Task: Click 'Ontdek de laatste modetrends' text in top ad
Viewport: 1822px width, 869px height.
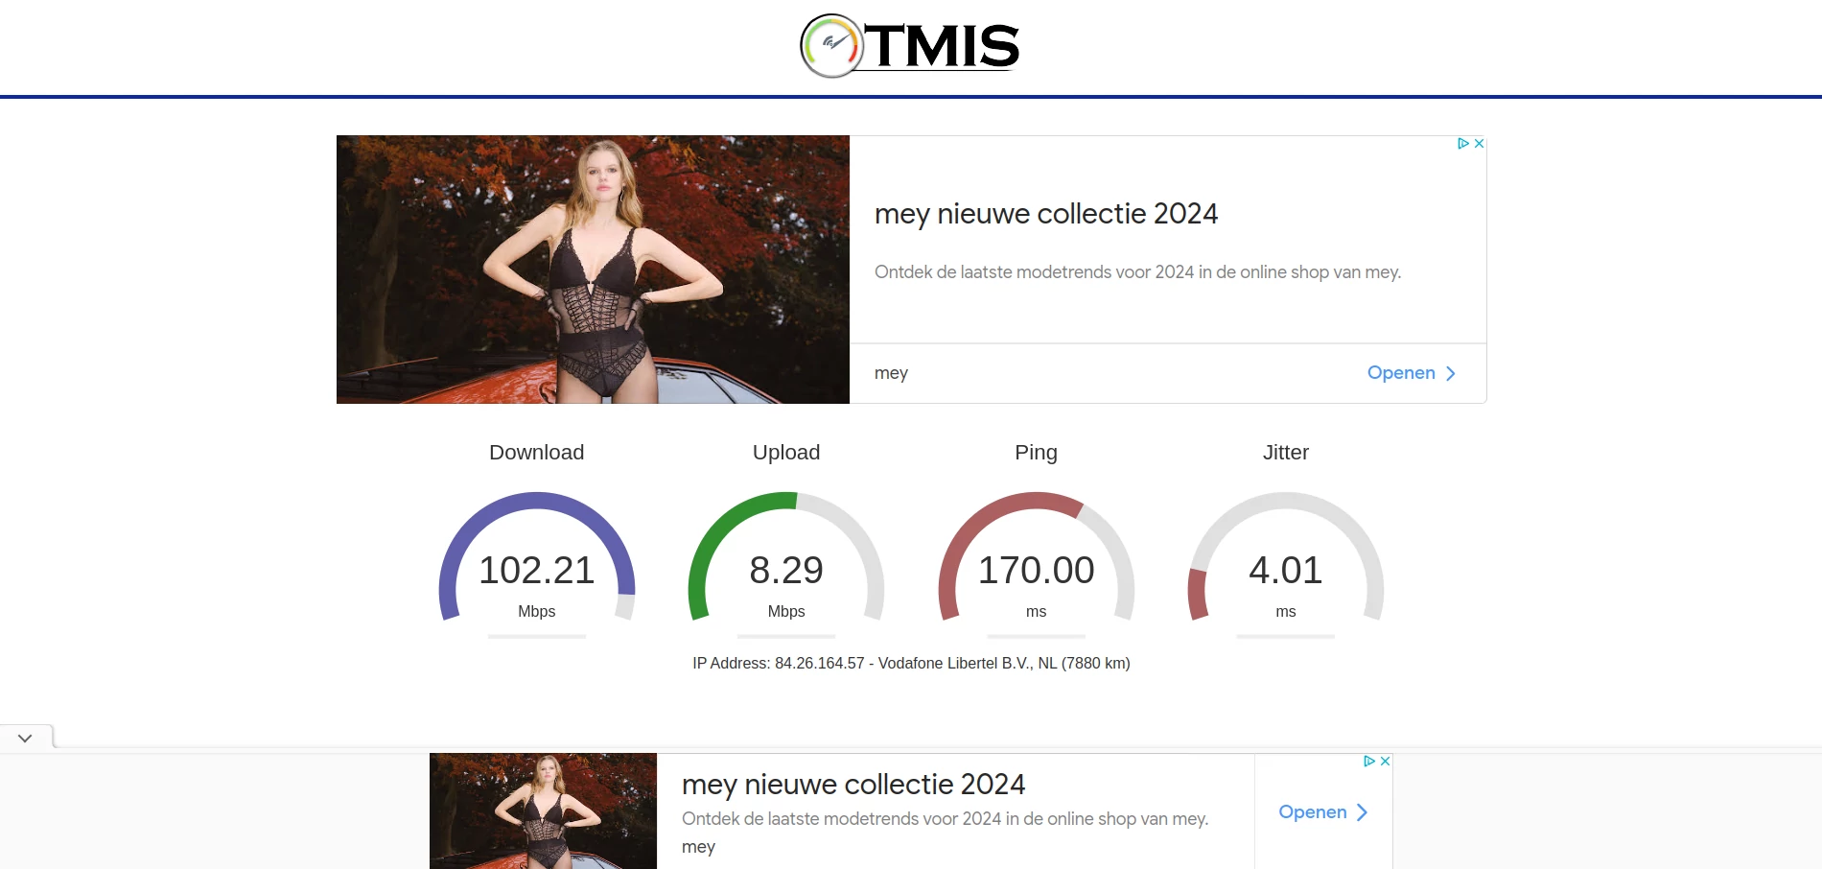Action: 1137,272
